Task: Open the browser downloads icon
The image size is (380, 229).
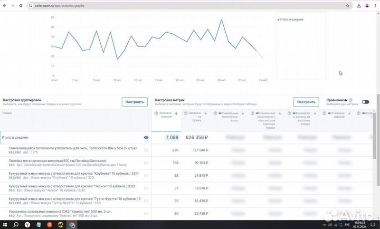Action: pos(359,5)
